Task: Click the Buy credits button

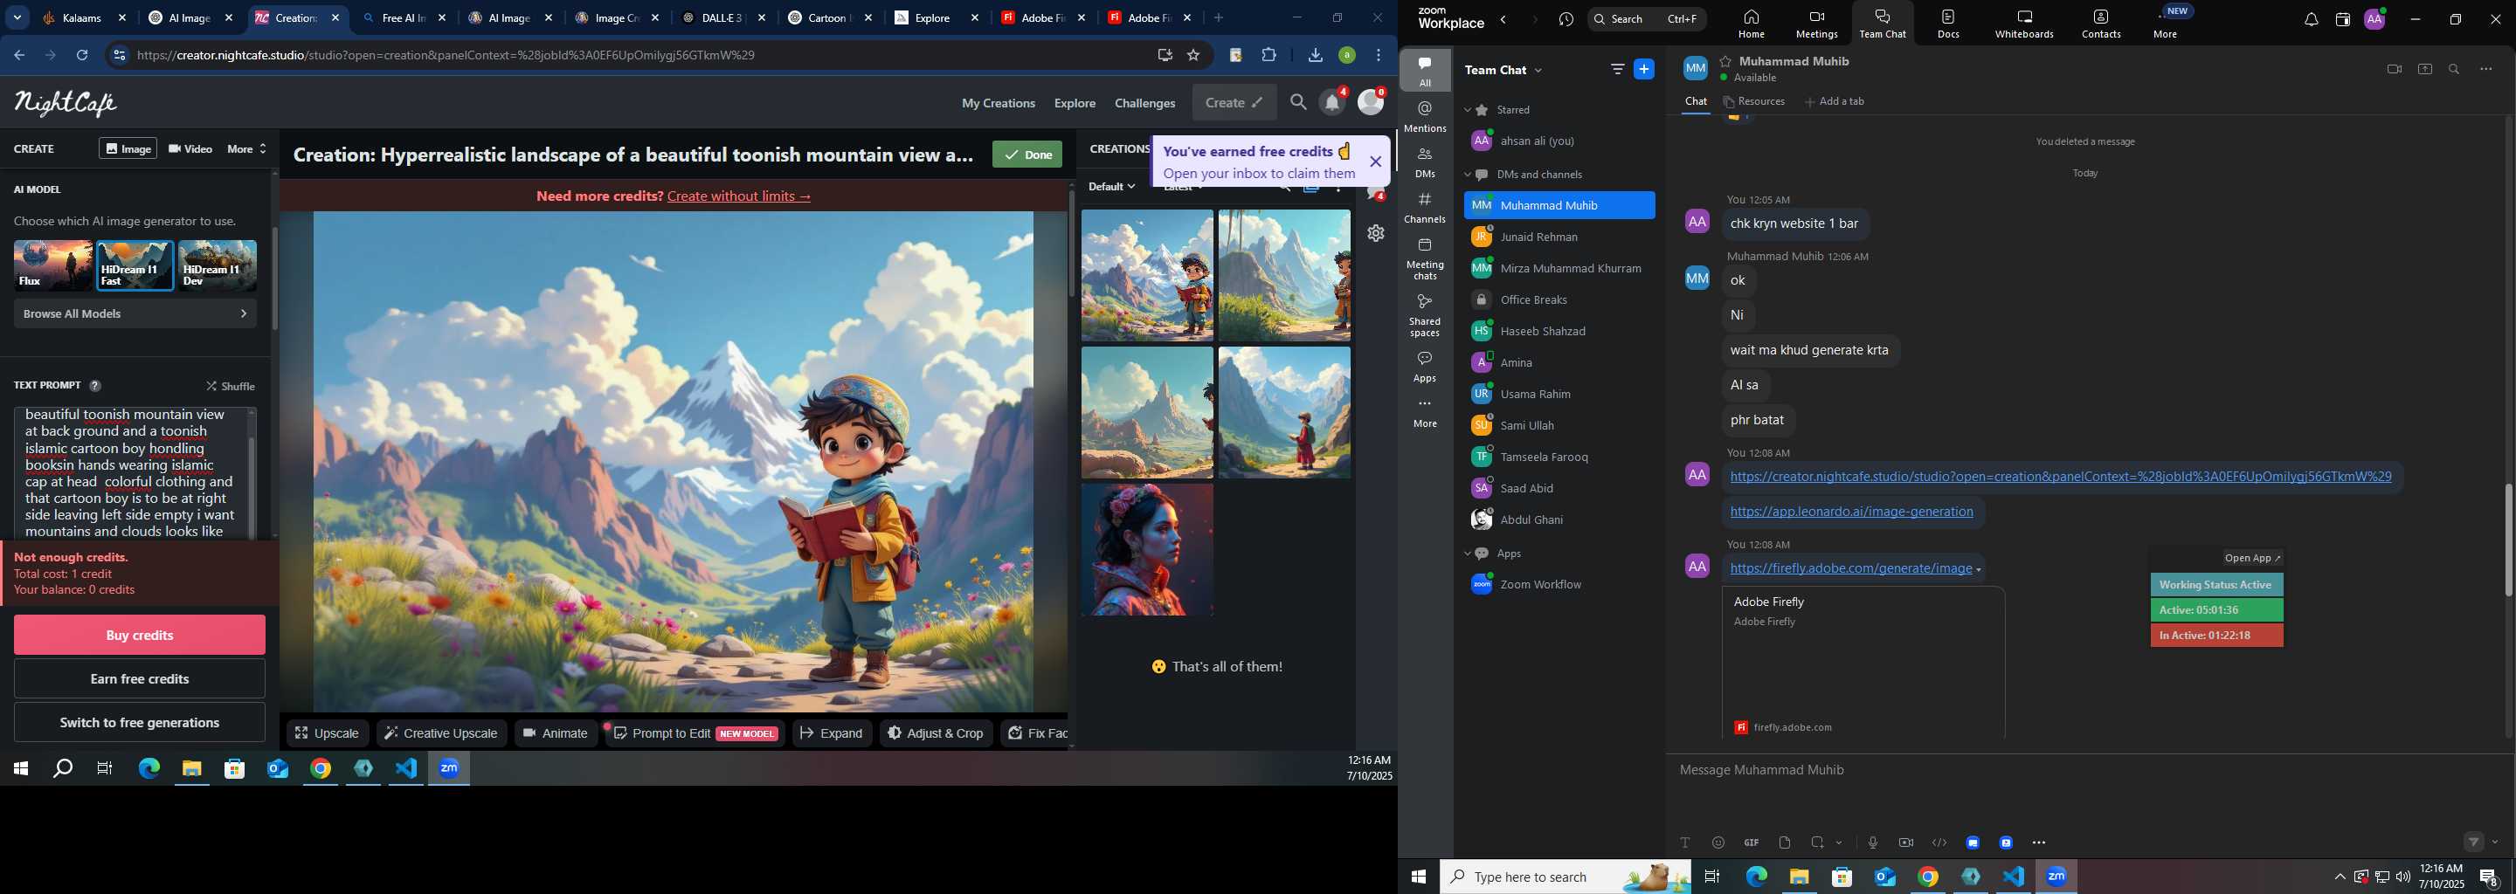Action: [x=140, y=636]
